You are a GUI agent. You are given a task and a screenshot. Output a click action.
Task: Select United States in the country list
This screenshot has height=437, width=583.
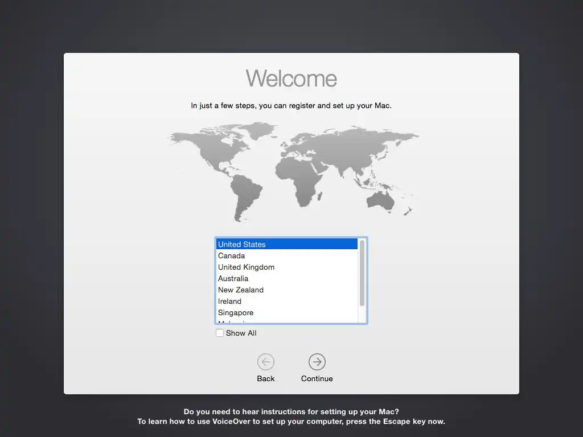287,244
